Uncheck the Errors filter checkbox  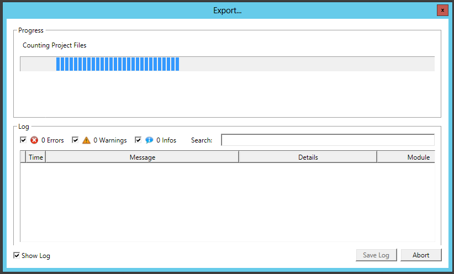[x=23, y=140]
